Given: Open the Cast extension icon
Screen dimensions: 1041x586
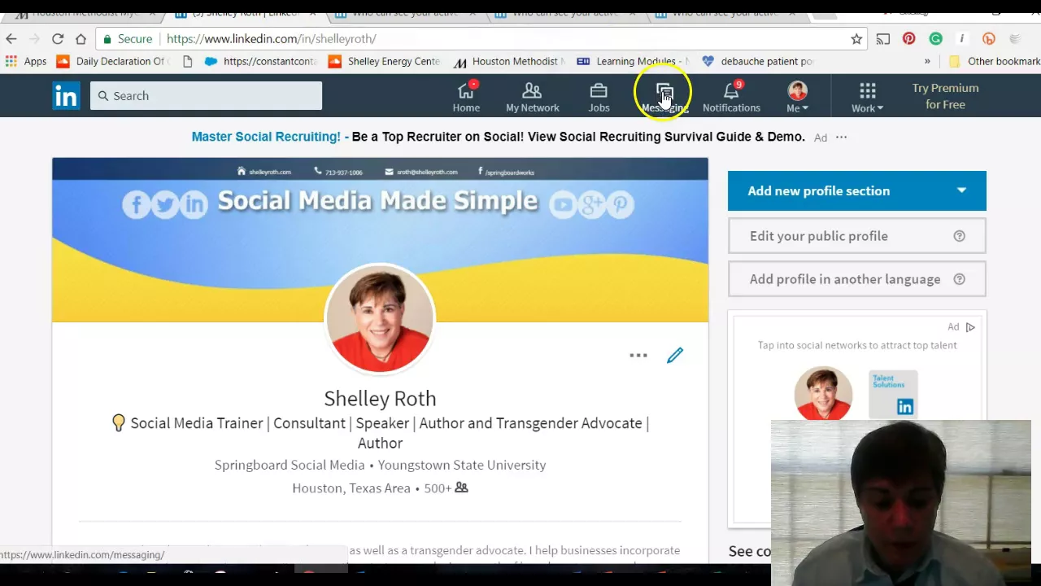Looking at the screenshot, I should [882, 39].
